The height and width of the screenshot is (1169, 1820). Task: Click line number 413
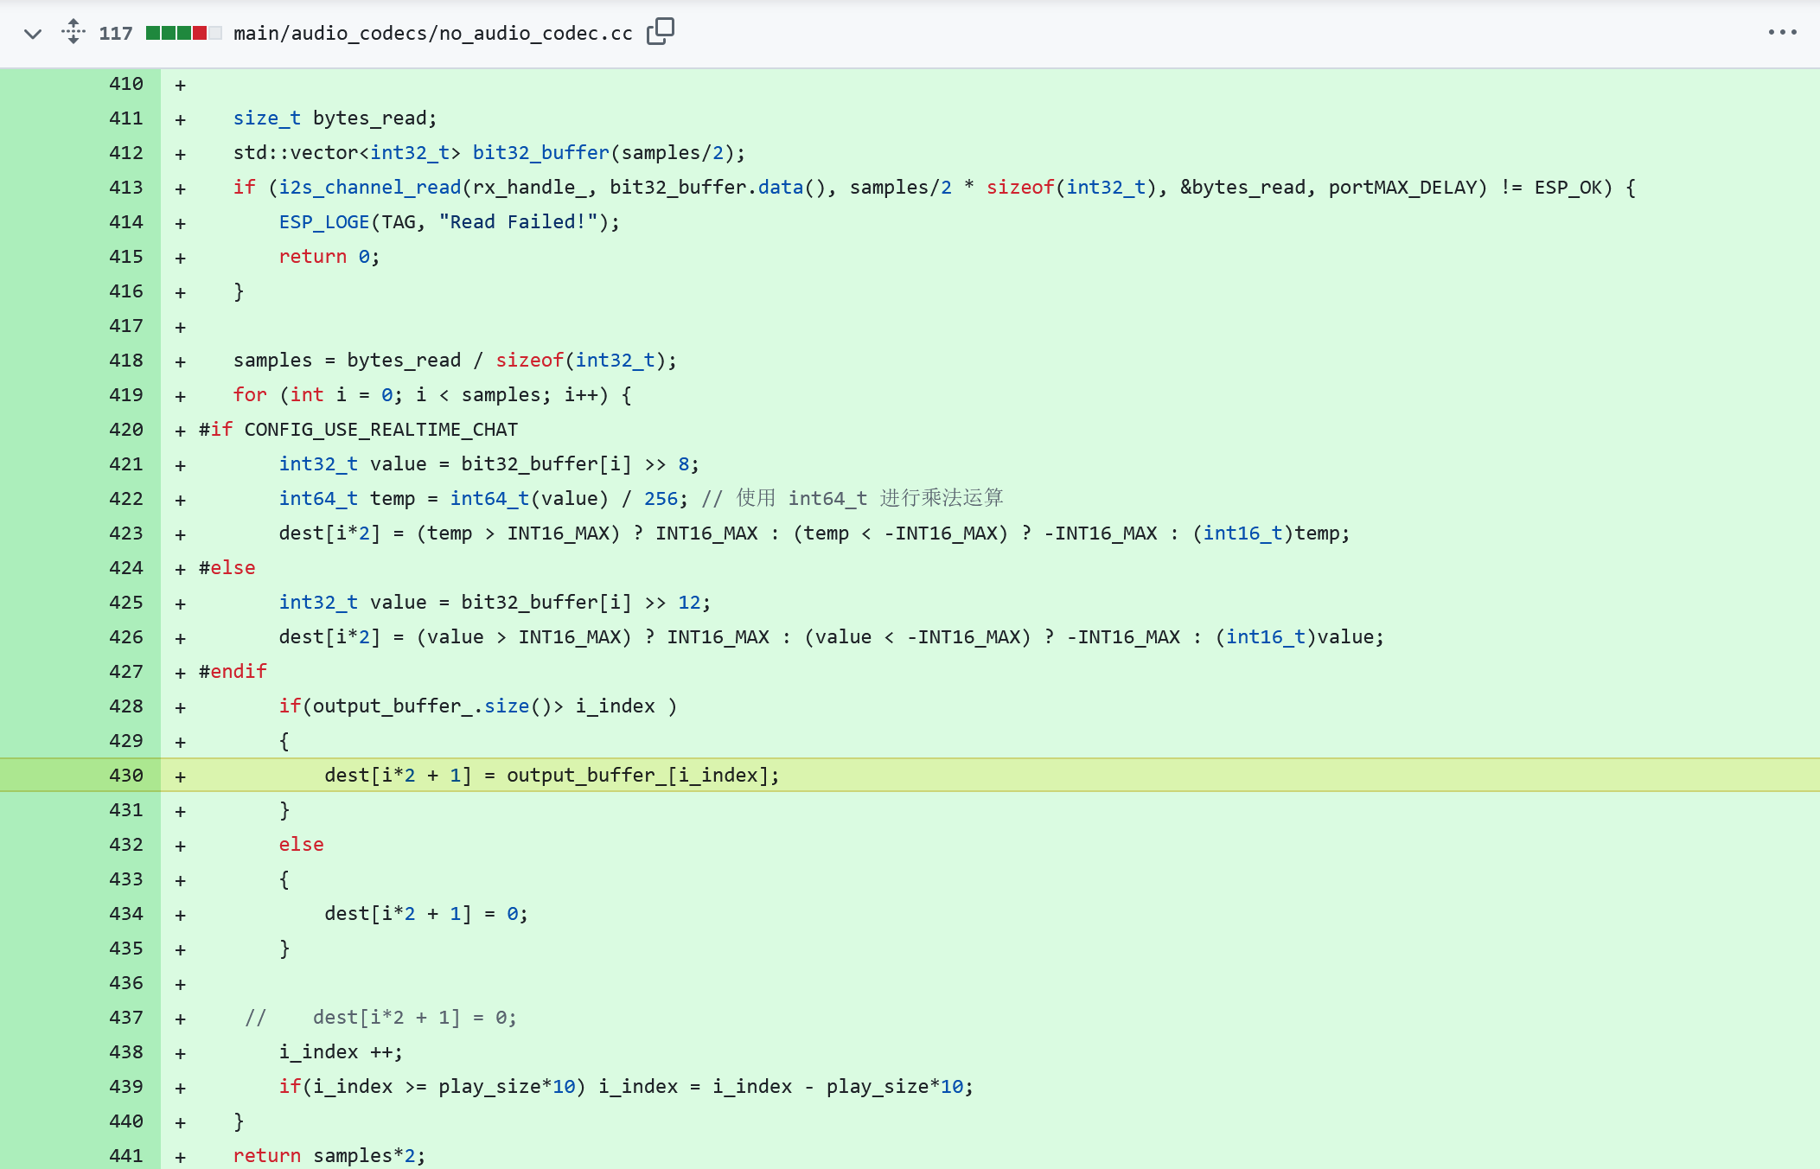126,188
